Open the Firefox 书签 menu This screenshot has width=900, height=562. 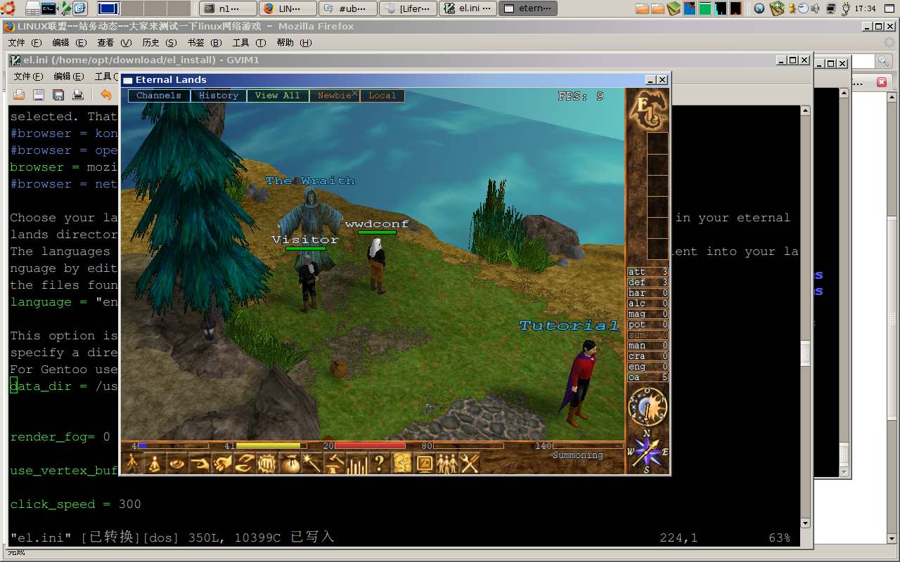click(205, 43)
